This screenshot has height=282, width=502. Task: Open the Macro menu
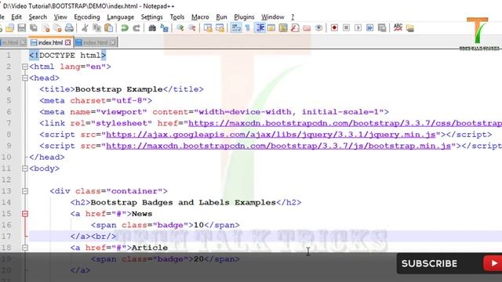[200, 17]
